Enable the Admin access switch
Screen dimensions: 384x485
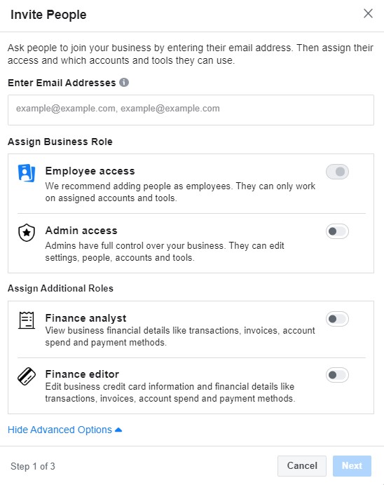[x=337, y=231]
